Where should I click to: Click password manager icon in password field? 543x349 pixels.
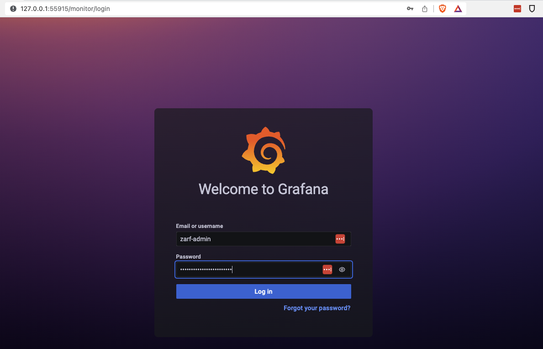pos(327,270)
